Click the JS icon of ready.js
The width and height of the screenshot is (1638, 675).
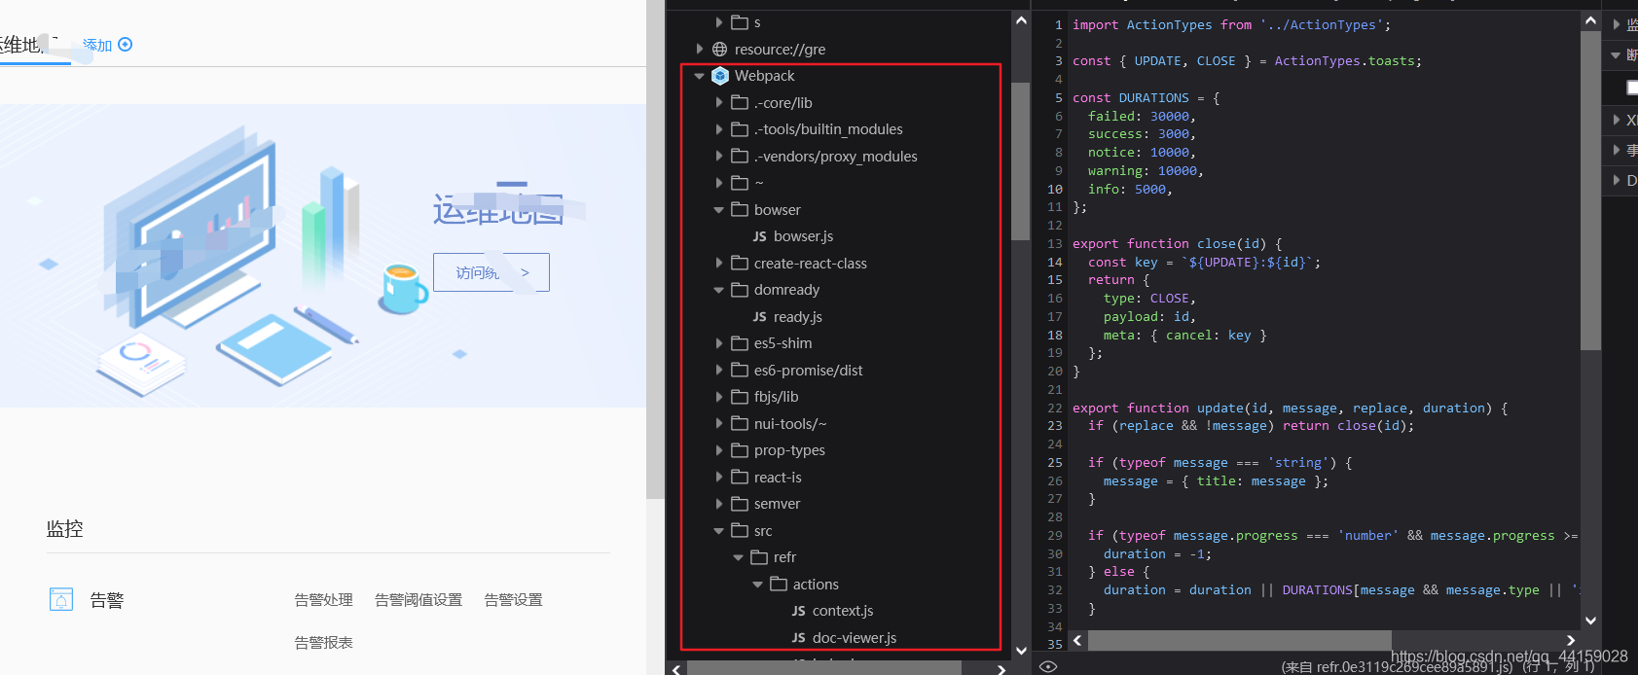coord(760,317)
